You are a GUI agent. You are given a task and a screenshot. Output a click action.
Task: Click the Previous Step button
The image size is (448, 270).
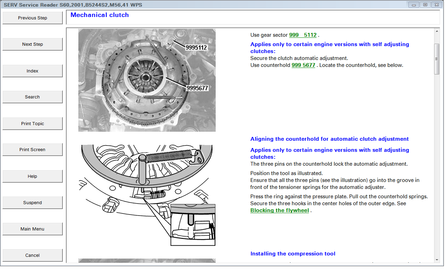coord(33,18)
